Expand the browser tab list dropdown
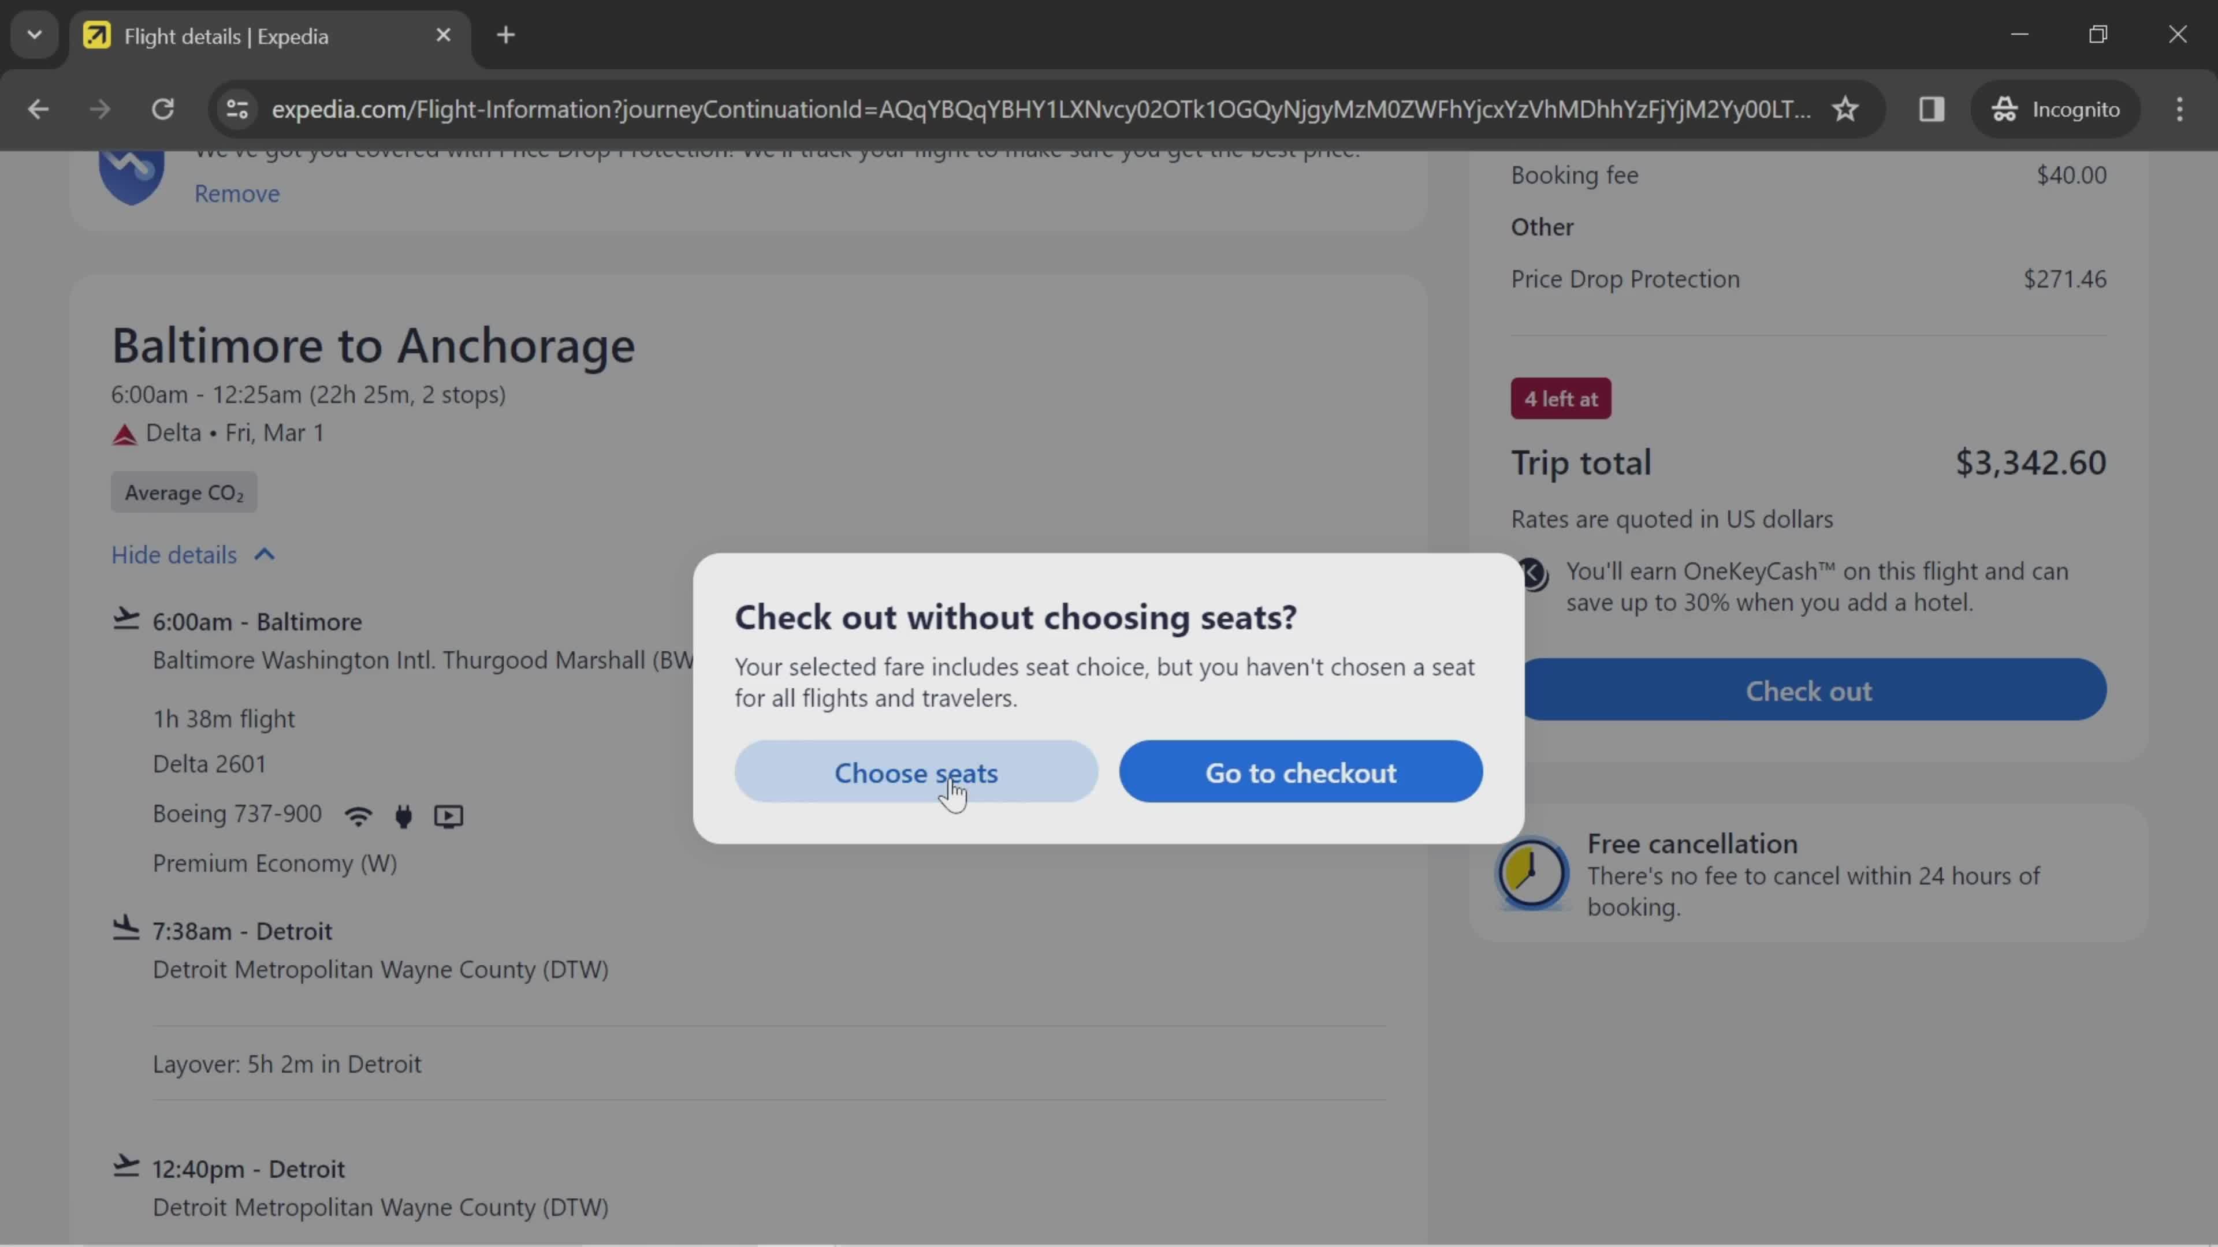This screenshot has height=1247, width=2218. pos(34,33)
